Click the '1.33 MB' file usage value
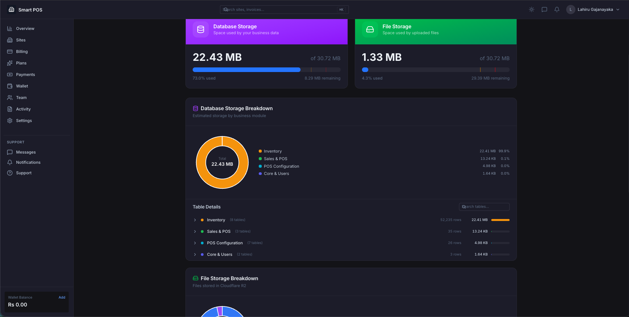This screenshot has height=317, width=629. (382, 57)
